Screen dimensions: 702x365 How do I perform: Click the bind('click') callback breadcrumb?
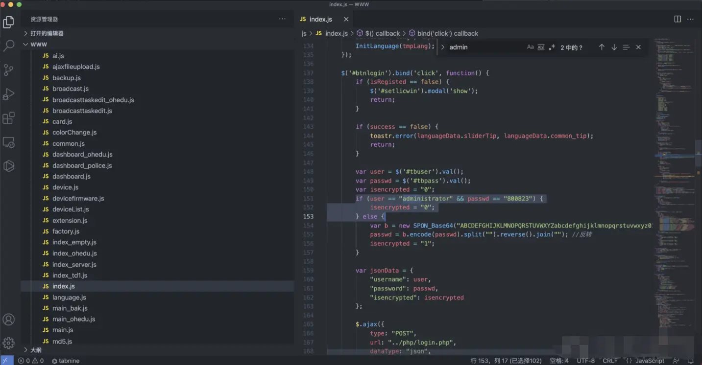[443, 33]
